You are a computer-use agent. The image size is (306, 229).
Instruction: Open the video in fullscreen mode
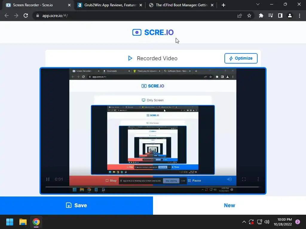pos(244,179)
